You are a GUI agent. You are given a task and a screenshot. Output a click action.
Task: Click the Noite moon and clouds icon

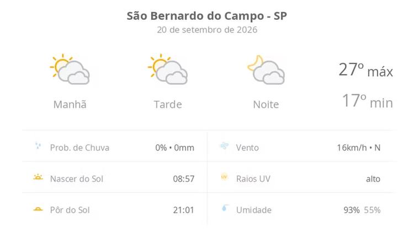pos(266,69)
